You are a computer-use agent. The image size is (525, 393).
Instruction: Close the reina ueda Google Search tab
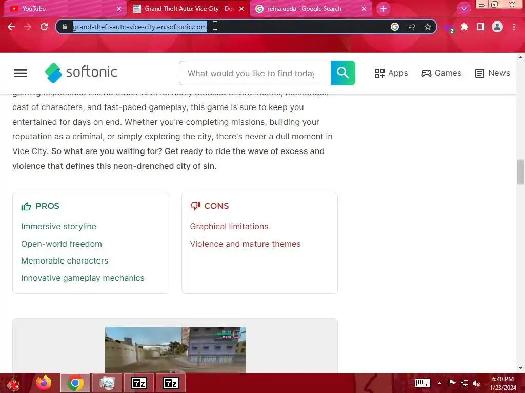pyautogui.click(x=364, y=9)
